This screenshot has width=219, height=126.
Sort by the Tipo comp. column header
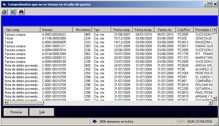[22, 30]
